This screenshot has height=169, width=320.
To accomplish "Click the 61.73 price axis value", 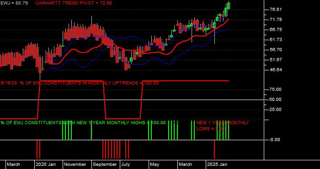I will (x=276, y=40).
